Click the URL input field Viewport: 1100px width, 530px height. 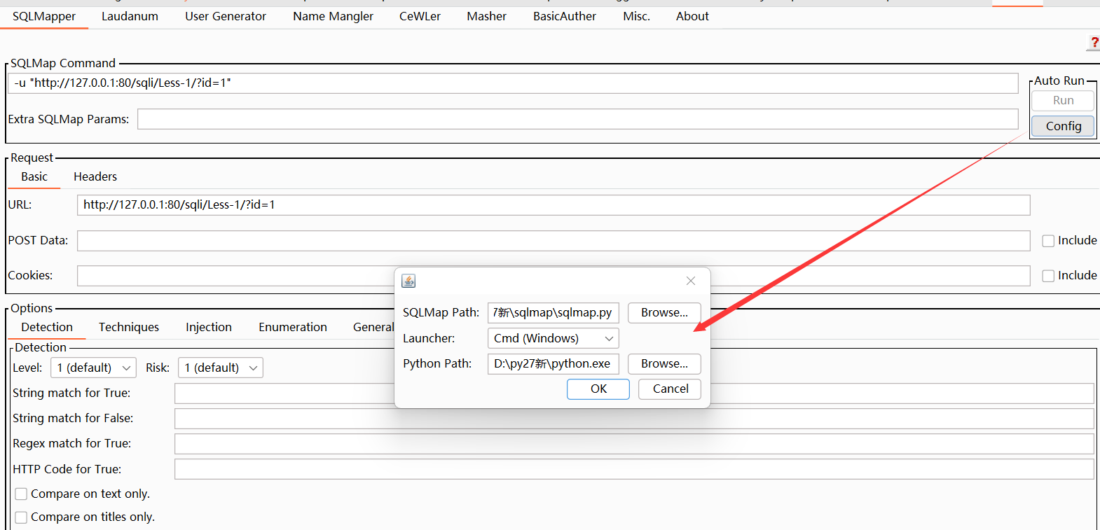click(x=554, y=205)
